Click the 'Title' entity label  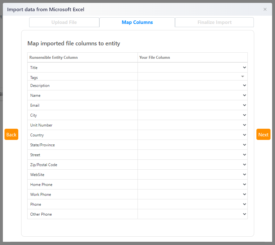point(34,68)
